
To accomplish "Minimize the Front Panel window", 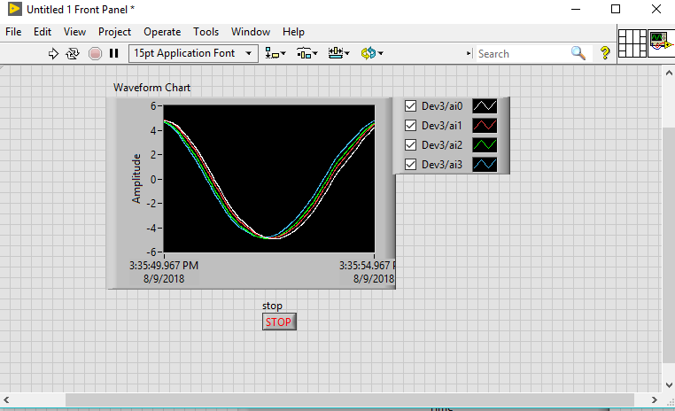I will click(576, 9).
